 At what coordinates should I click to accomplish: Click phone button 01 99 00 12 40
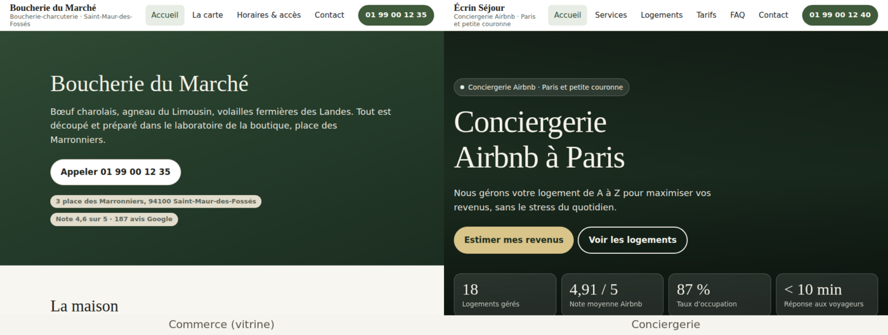coord(840,15)
